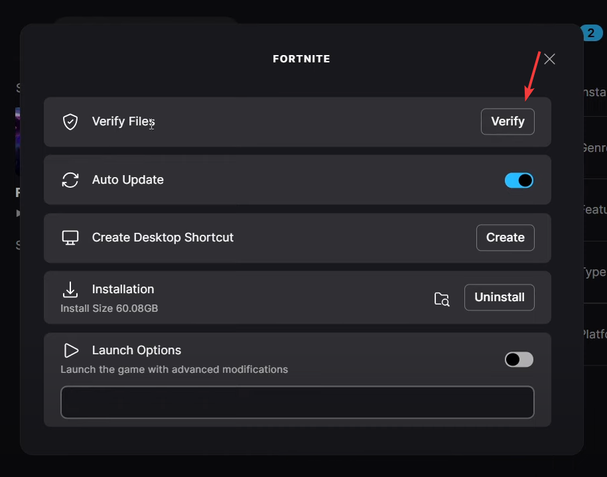Close the Fortnite options dialog
Screen dimensions: 607x477
549,59
